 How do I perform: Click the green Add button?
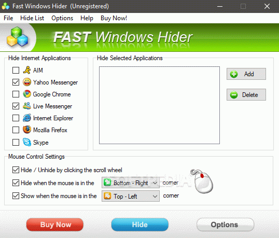246,74
